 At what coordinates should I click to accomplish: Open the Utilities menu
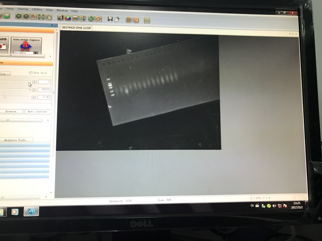pos(37,9)
